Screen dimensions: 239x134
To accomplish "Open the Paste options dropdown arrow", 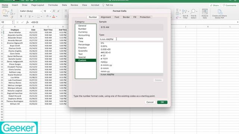I will [x=9, y=12].
